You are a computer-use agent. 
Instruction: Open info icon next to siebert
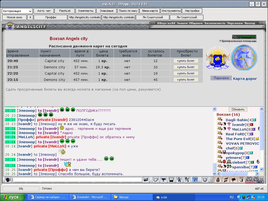[253, 162]
